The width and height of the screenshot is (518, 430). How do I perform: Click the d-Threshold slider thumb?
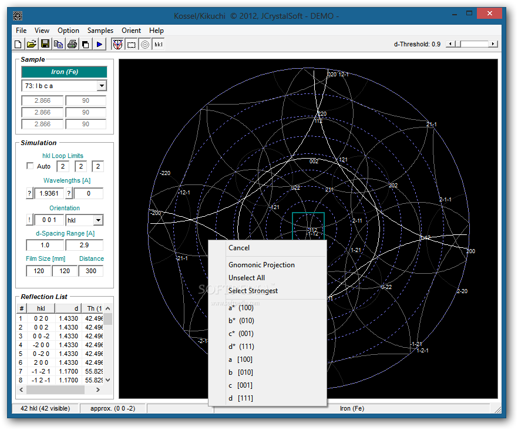(458, 44)
